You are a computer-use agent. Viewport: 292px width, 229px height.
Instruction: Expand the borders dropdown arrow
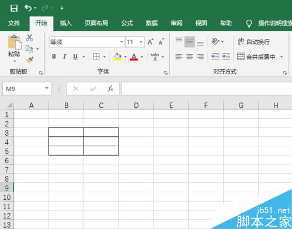click(x=105, y=57)
